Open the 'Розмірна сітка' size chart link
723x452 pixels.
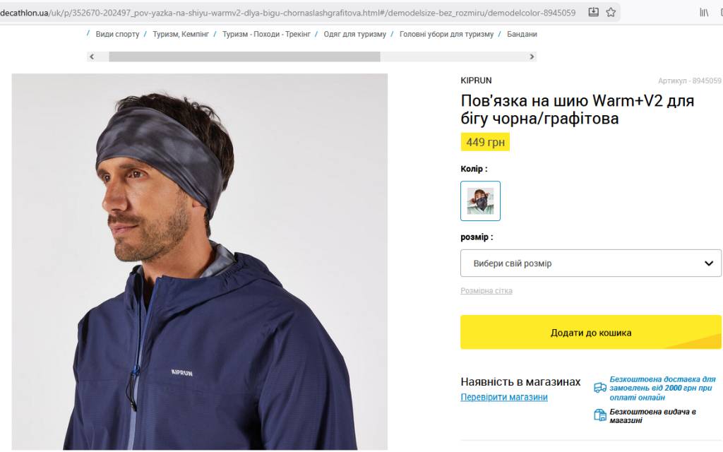486,291
